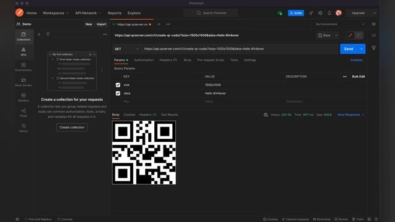395x222 pixels.
Task: Click the Invite button
Action: [296, 13]
